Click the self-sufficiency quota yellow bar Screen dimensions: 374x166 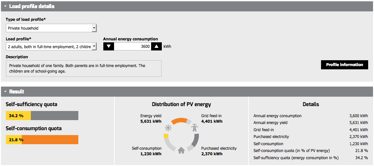pyautogui.click(x=19, y=116)
